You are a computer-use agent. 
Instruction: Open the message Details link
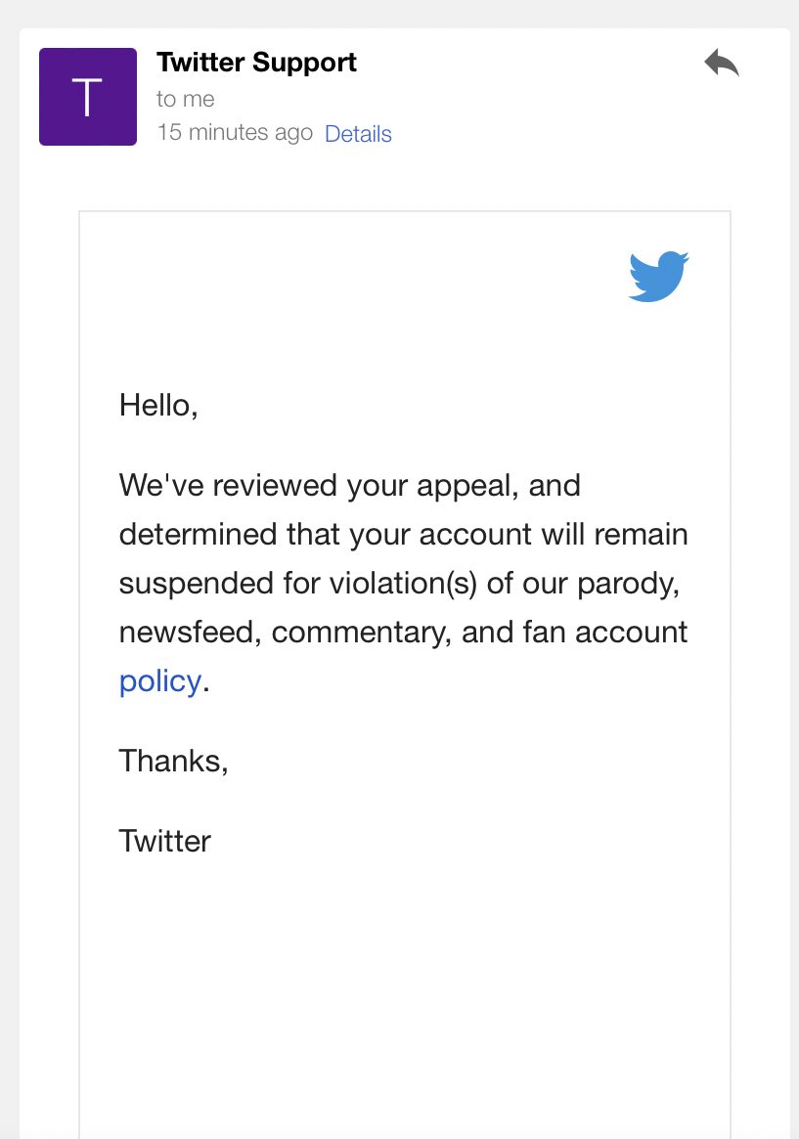358,134
